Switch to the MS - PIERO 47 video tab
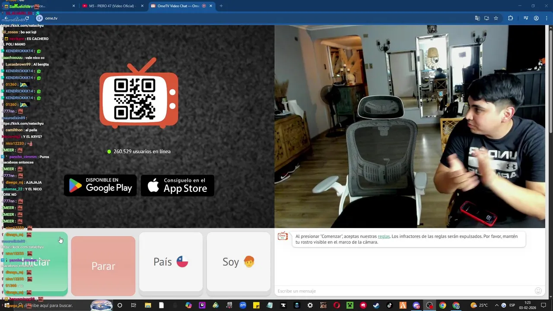This screenshot has width=553, height=311. [112, 6]
